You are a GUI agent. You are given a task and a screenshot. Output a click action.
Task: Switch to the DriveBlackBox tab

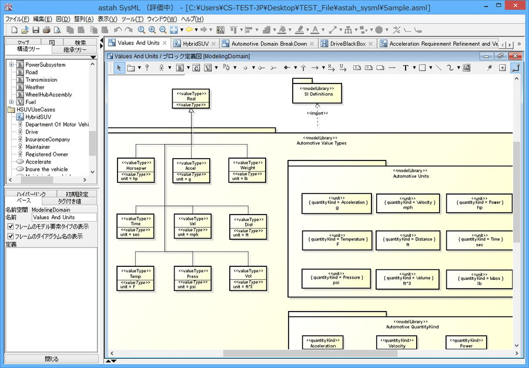pyautogui.click(x=347, y=44)
